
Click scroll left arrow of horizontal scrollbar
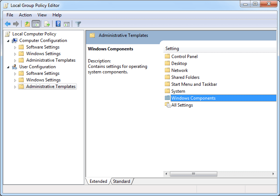[166, 174]
